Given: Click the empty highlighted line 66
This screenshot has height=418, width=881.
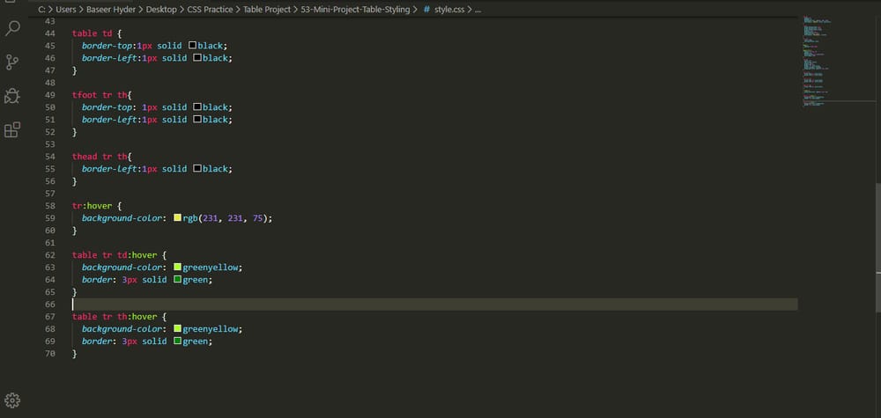Looking at the screenshot, I should (x=435, y=304).
